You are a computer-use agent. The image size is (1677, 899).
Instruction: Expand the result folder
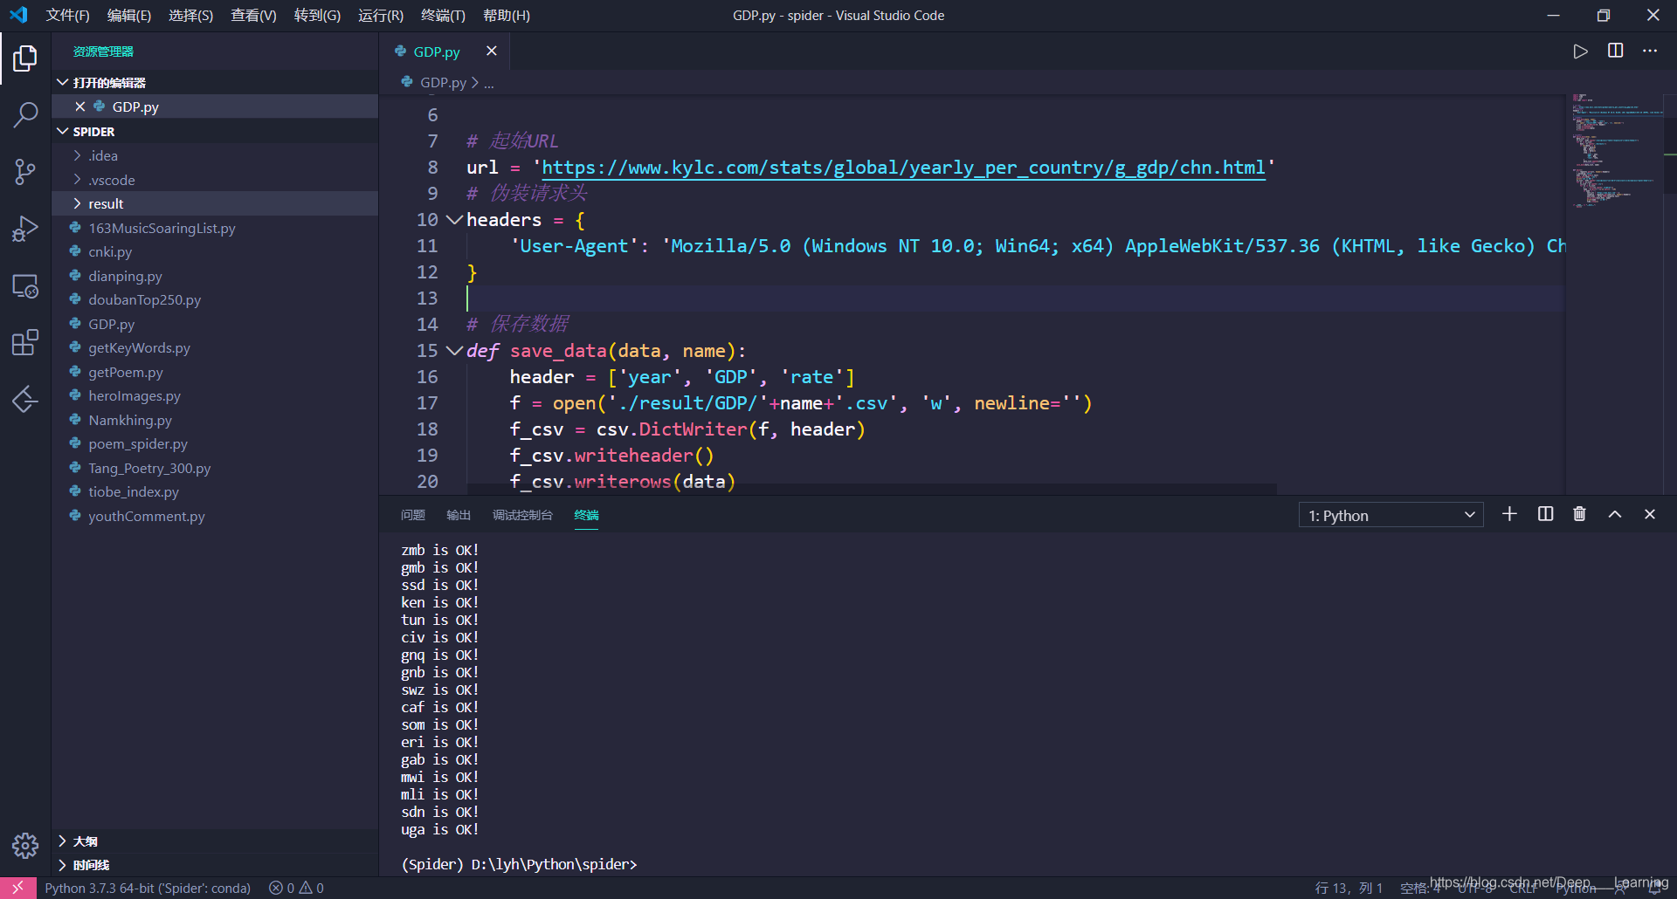pos(215,203)
